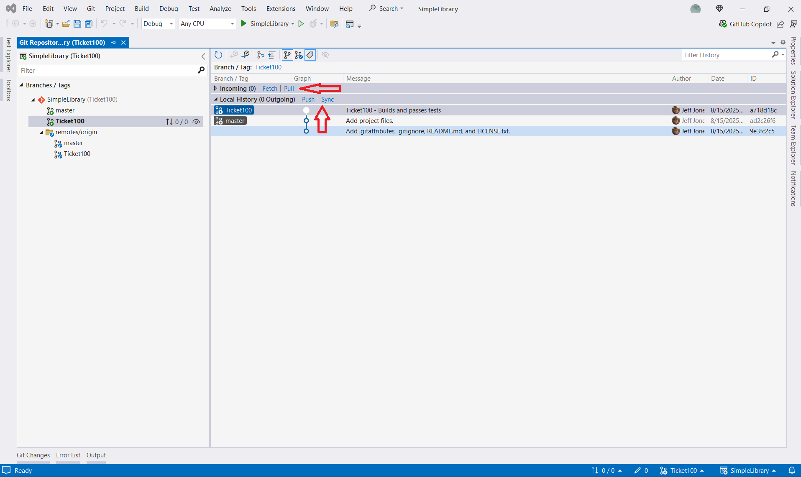Image resolution: width=801 pixels, height=477 pixels.
Task: Click the Ticket100 Branch / Tag link
Action: point(268,67)
